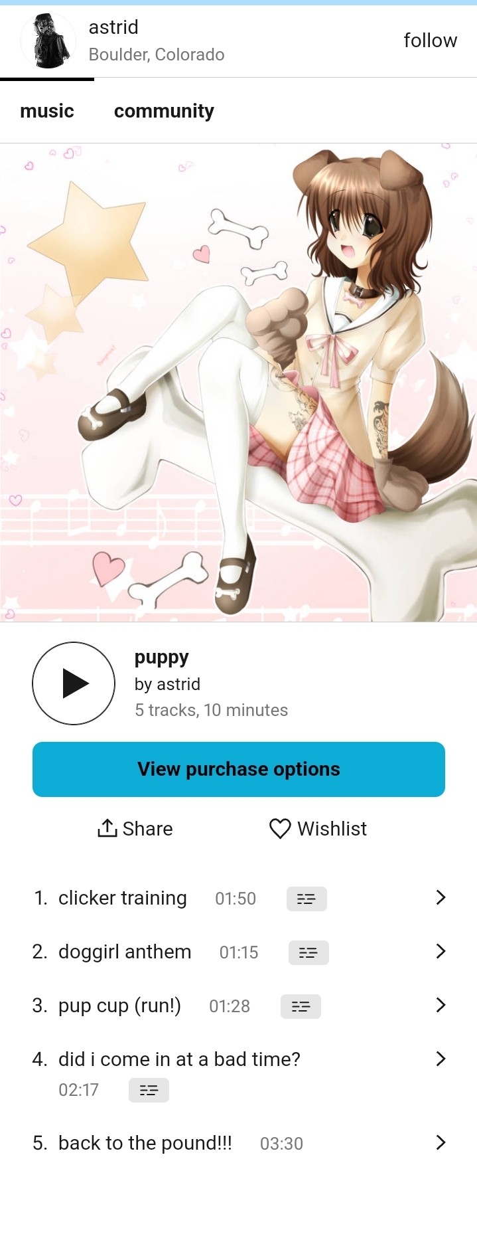477x1244 pixels.
Task: Expand chevron for pup cup (run!) track
Action: (x=441, y=1005)
